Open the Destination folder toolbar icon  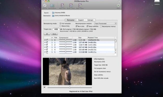pyautogui.click(x=52, y=5)
